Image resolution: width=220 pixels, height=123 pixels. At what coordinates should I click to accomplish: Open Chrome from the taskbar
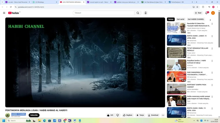point(65,121)
